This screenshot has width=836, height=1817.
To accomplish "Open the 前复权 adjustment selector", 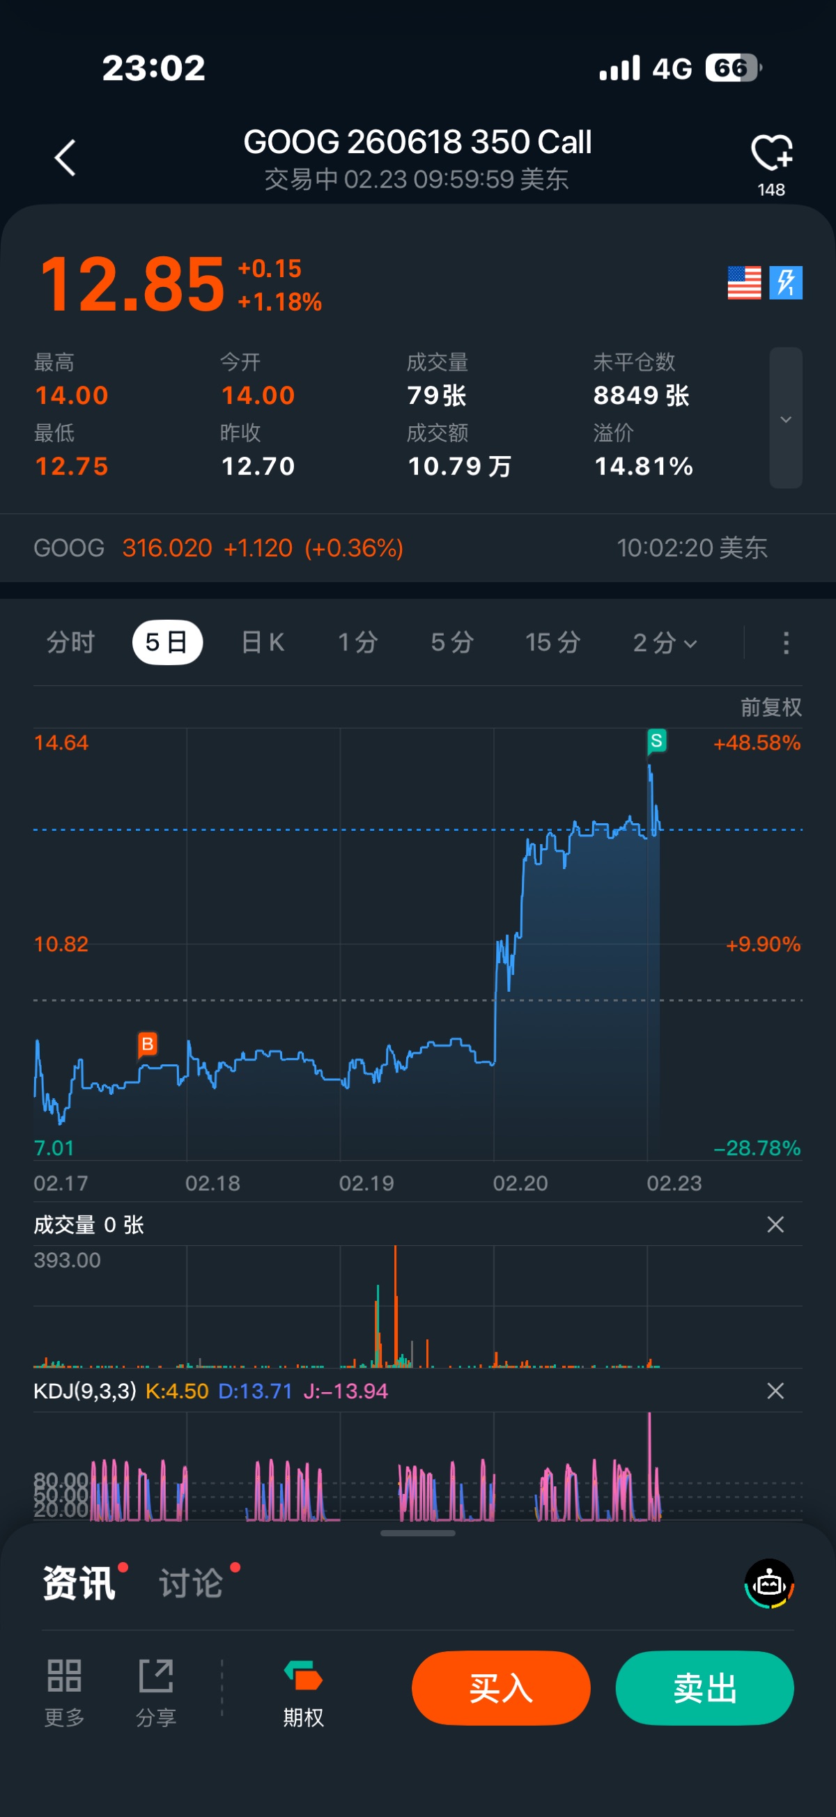I will (771, 707).
